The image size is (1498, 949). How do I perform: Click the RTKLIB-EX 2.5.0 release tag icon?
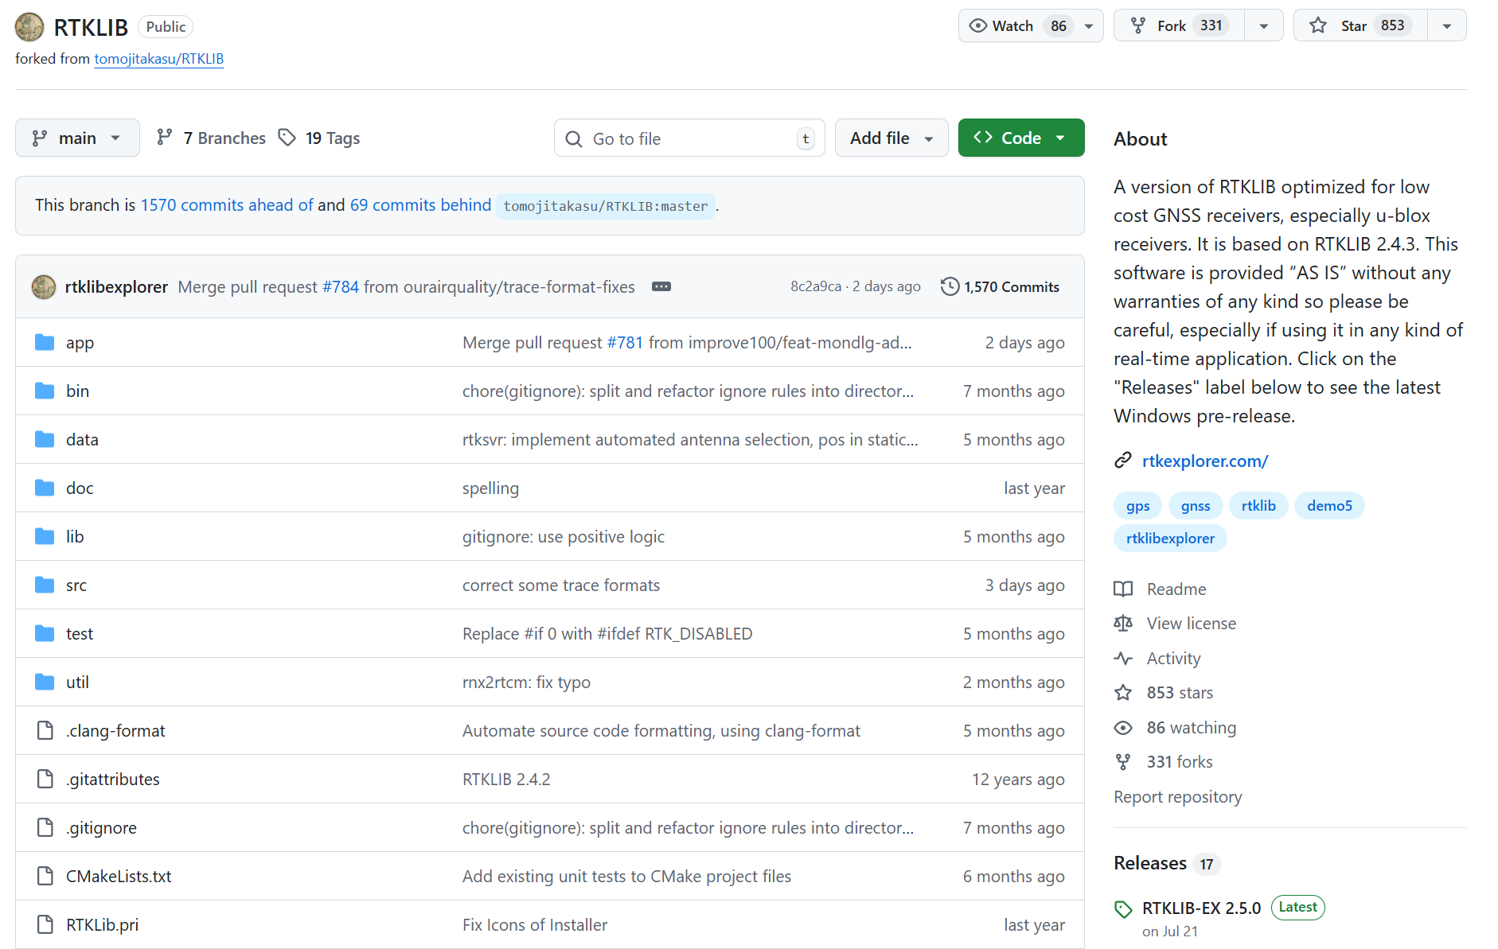pyautogui.click(x=1123, y=909)
